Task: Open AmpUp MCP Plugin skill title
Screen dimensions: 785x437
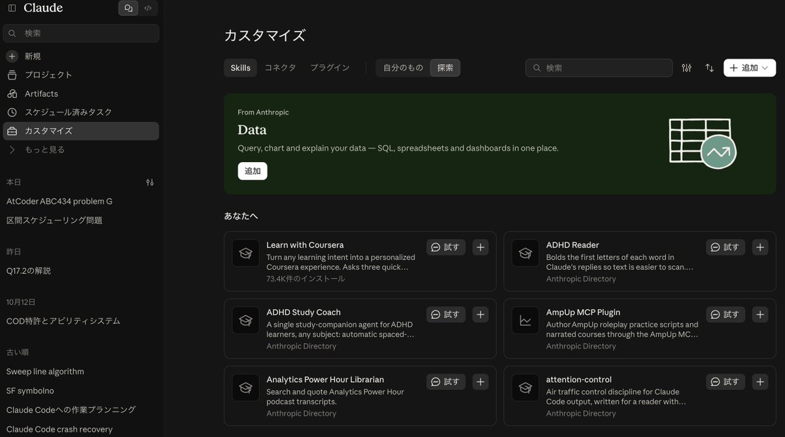Action: pyautogui.click(x=583, y=312)
